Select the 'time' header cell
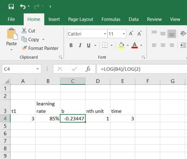Viewport: 187px width, 159px height. pyautogui.click(x=123, y=107)
